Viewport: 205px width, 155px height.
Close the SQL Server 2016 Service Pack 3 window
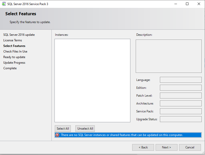pyautogui.click(x=199, y=4)
